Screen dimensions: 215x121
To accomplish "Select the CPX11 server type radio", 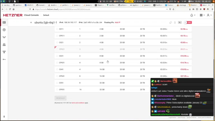I will coord(57,36).
